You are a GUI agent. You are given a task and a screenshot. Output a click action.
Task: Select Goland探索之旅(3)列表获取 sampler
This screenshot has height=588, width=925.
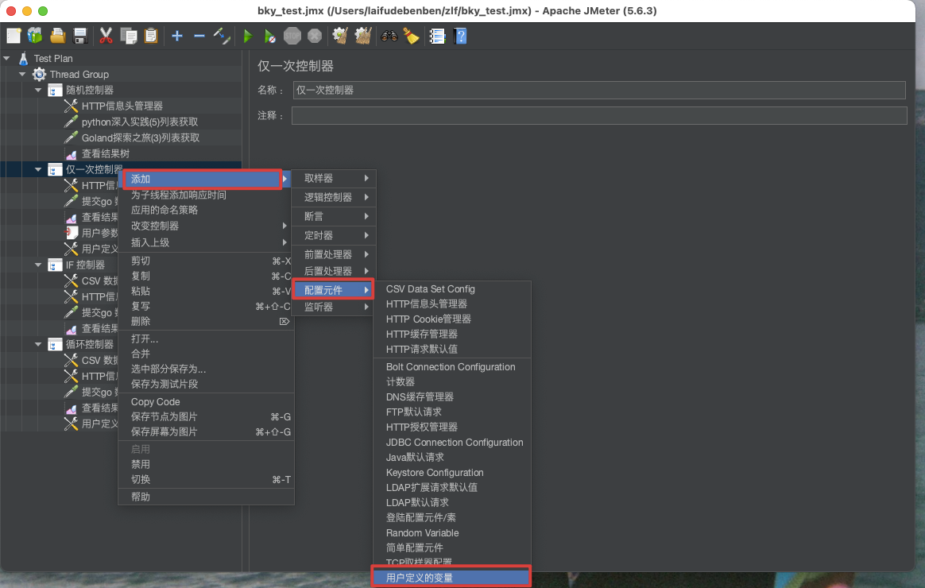(141, 138)
